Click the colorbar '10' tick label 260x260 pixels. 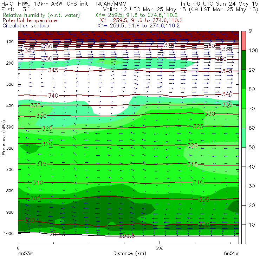252,225
